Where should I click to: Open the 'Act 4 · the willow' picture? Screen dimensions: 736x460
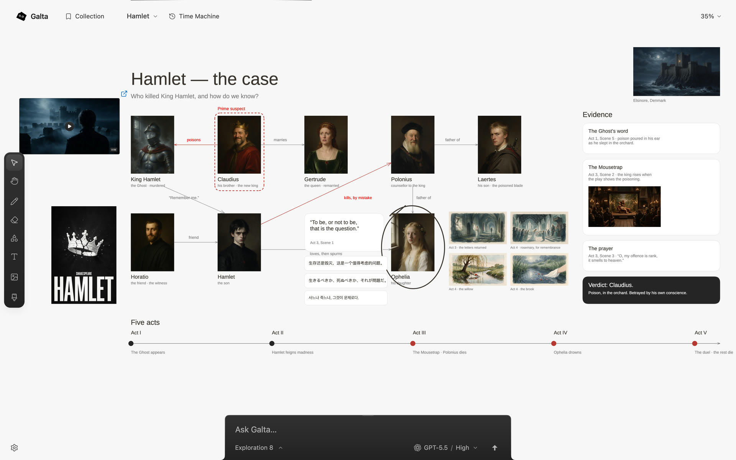(x=478, y=269)
